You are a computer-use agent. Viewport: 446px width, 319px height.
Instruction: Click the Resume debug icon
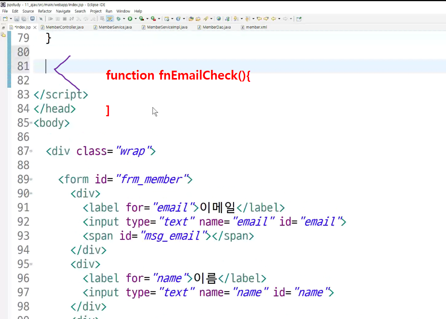click(x=50, y=19)
